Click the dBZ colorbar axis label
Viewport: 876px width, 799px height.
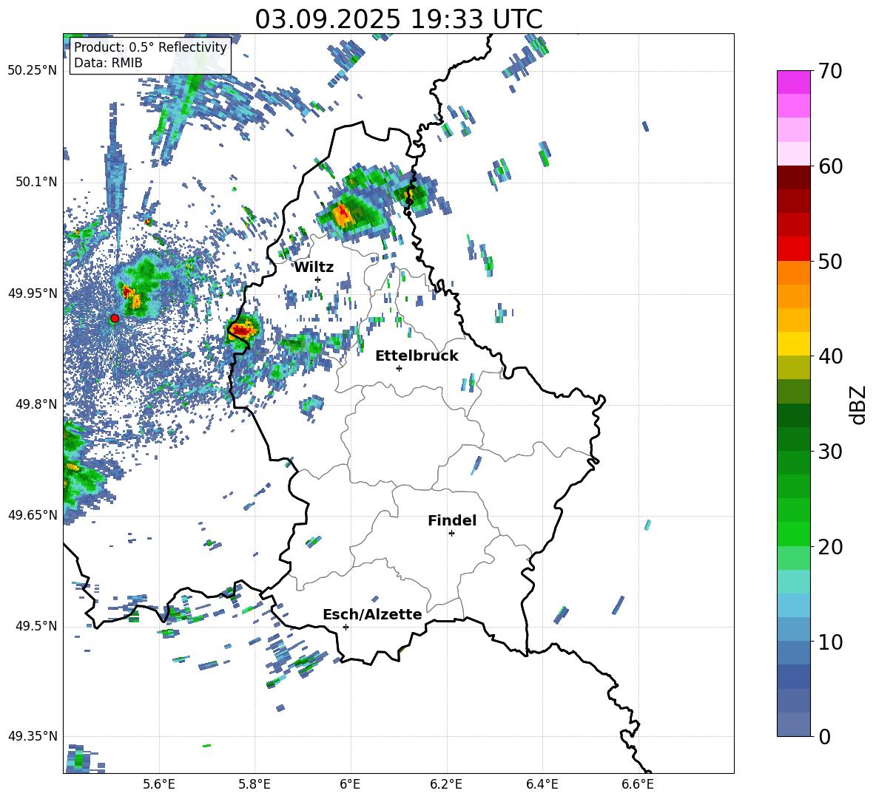pos(859,404)
